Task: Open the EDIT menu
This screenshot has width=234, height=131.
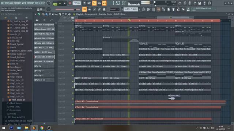Action: pyautogui.click(x=7, y=3)
